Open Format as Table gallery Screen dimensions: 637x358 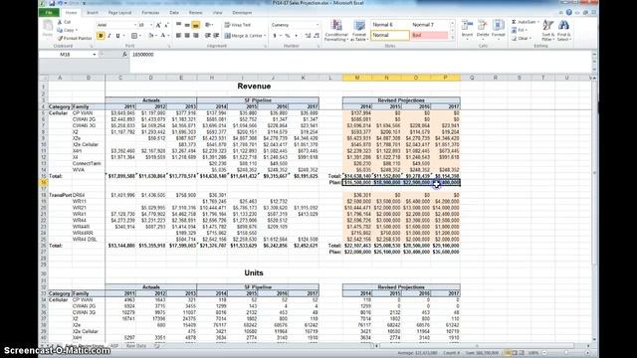pyautogui.click(x=359, y=30)
